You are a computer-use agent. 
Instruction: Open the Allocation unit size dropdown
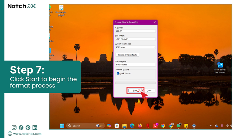pyautogui.click(x=135, y=47)
